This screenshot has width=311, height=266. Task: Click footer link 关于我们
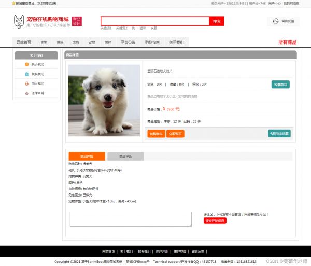tap(126, 251)
